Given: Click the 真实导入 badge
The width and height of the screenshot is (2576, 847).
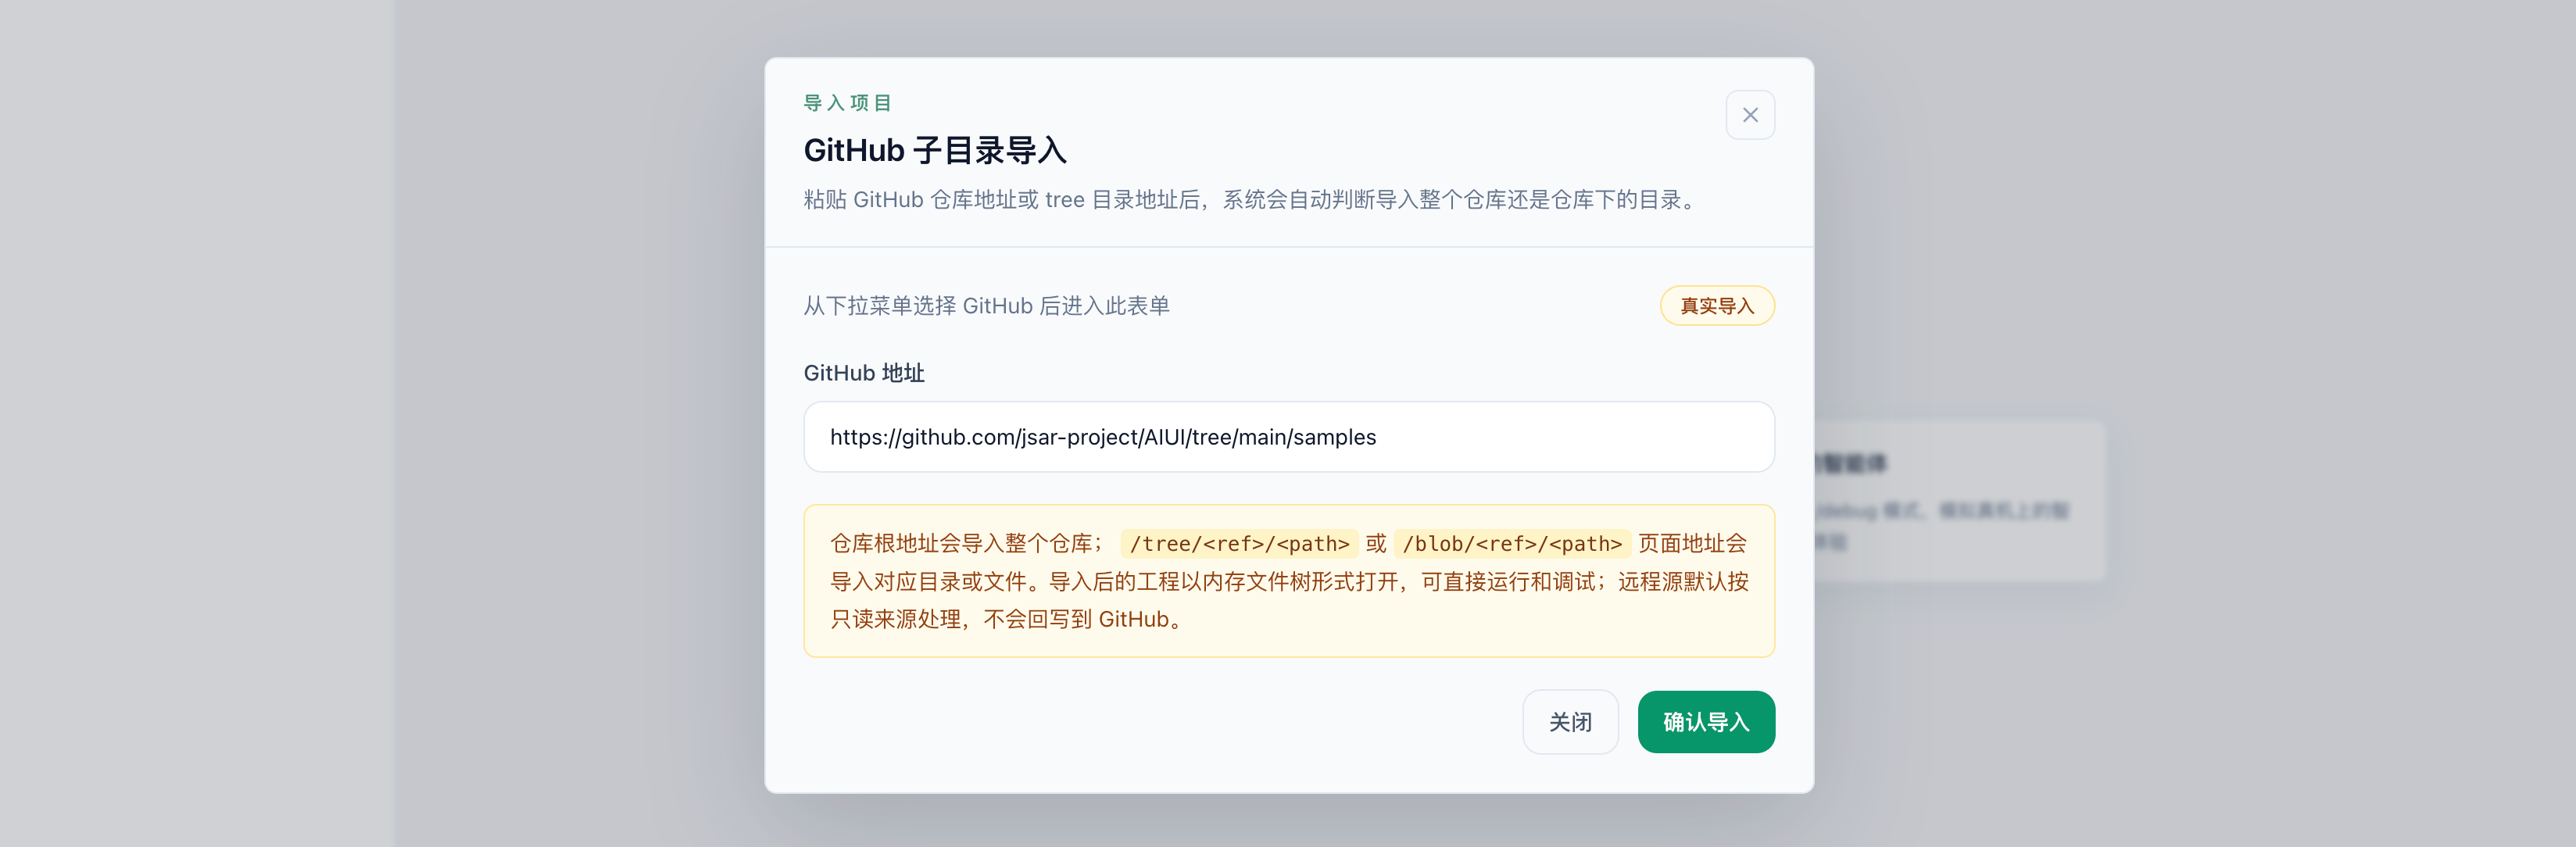Looking at the screenshot, I should coord(1716,306).
